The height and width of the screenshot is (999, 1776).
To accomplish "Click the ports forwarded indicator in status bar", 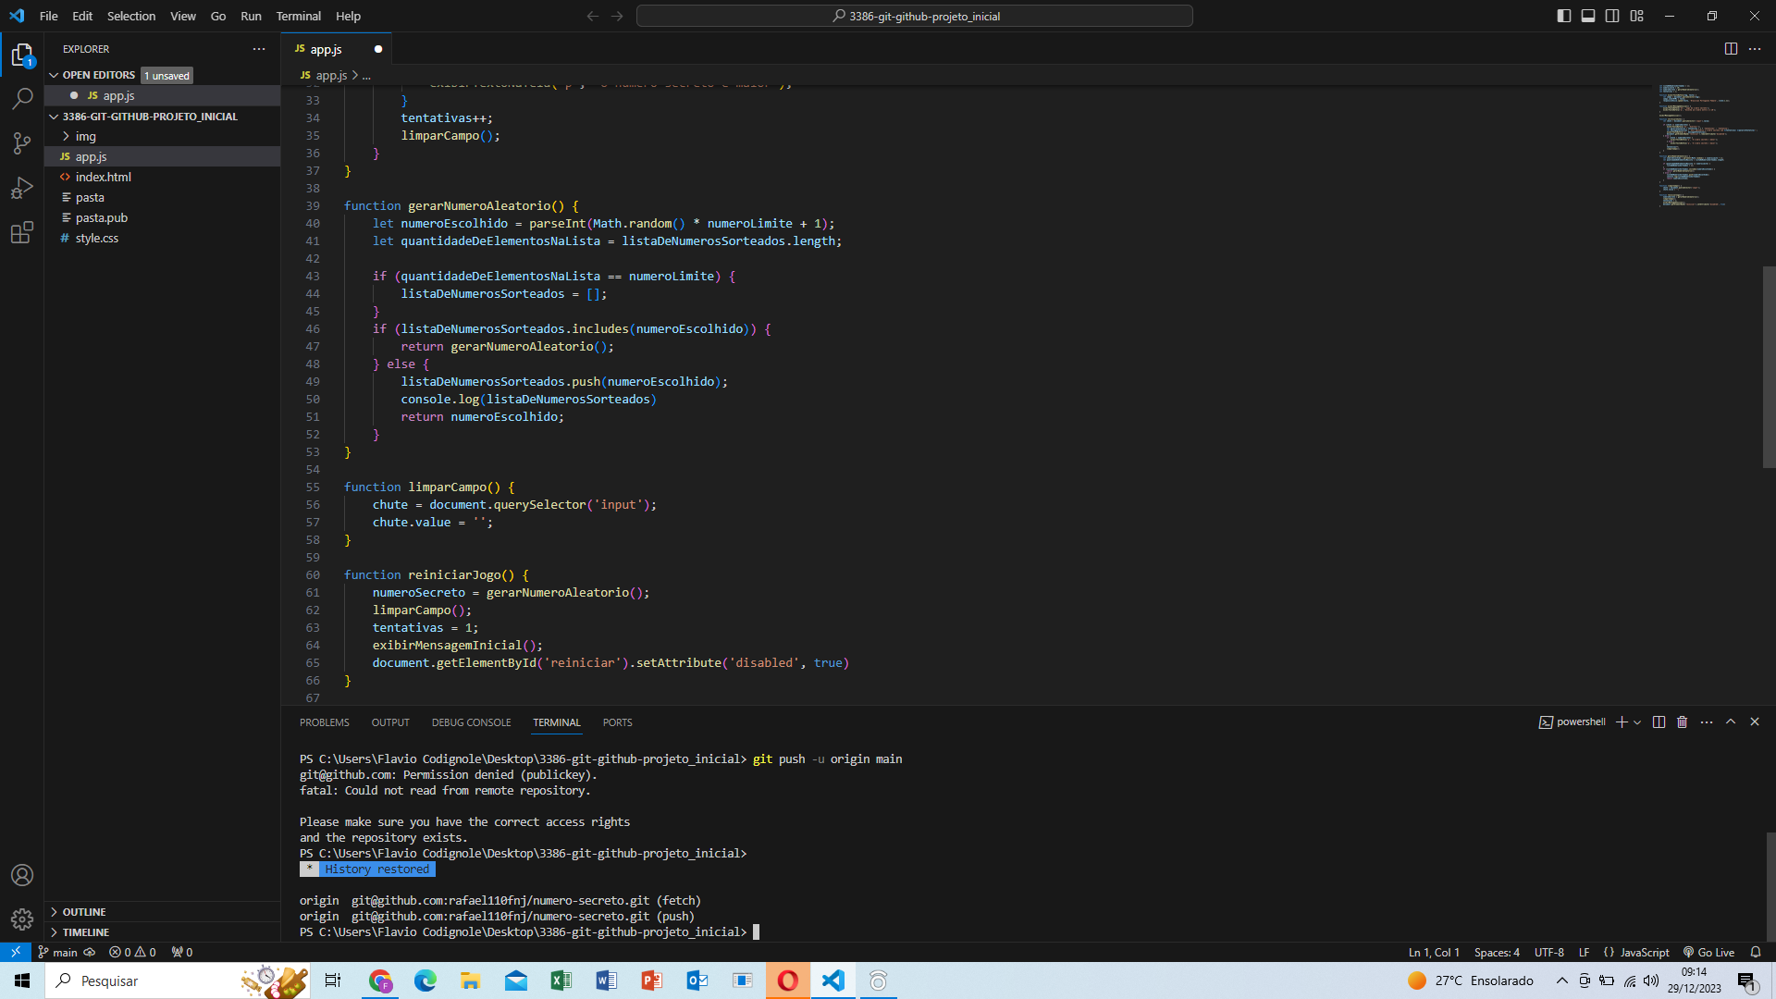I will pyautogui.click(x=182, y=952).
